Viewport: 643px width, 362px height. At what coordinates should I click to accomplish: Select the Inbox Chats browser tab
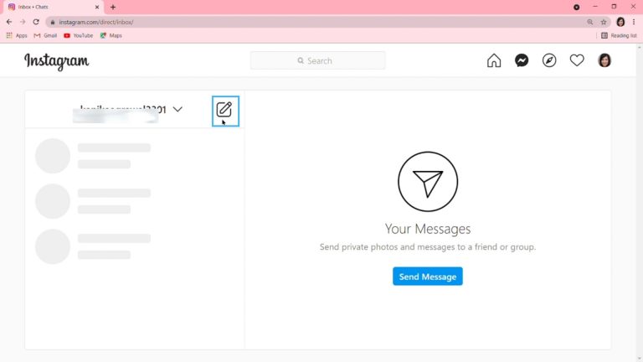(x=50, y=7)
